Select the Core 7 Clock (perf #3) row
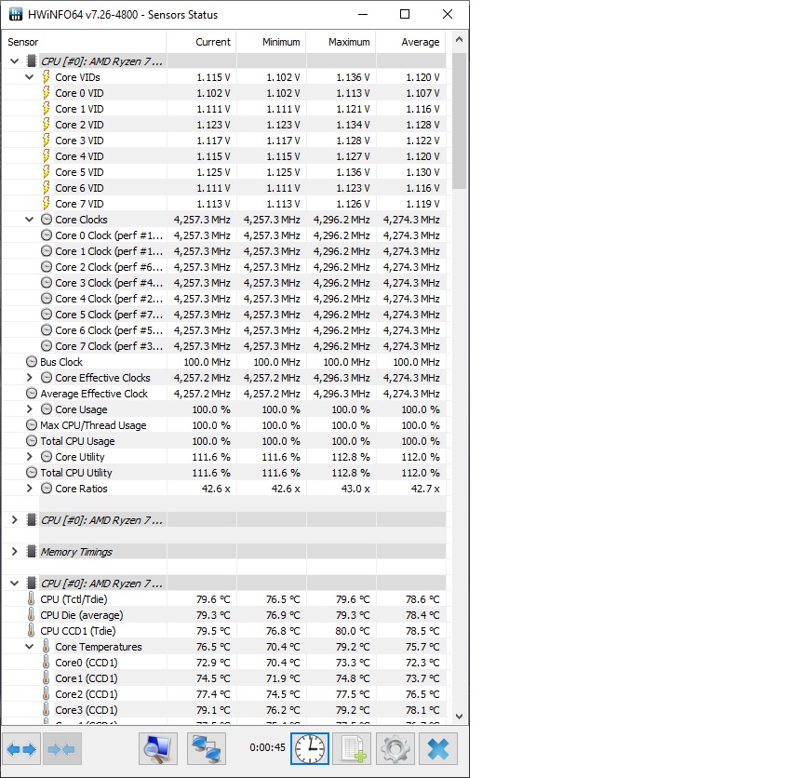Screen dimensions: 804x778 pyautogui.click(x=224, y=346)
